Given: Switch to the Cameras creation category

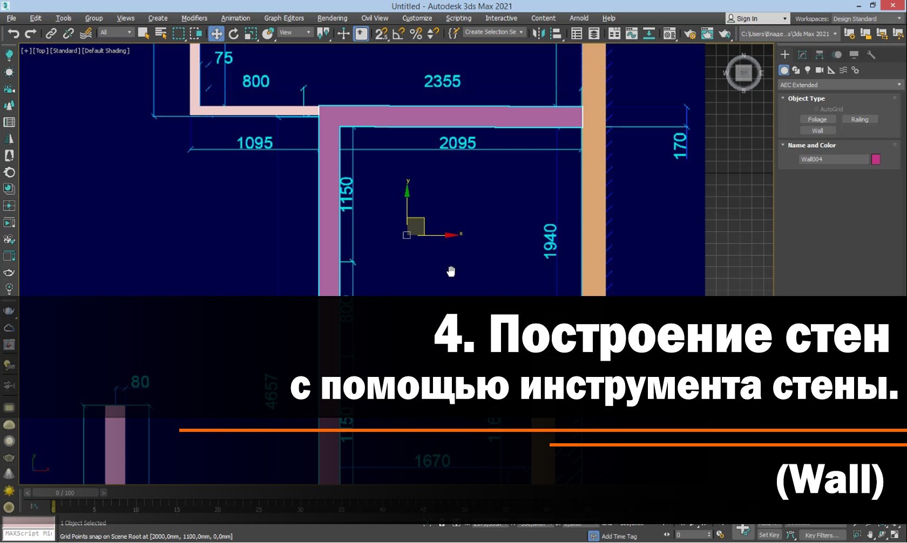Looking at the screenshot, I should (x=819, y=70).
